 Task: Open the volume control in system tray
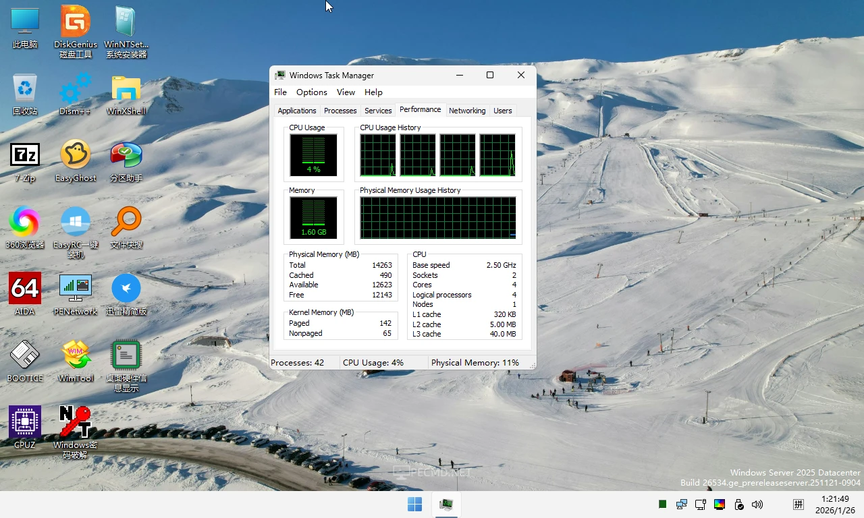pyautogui.click(x=757, y=504)
